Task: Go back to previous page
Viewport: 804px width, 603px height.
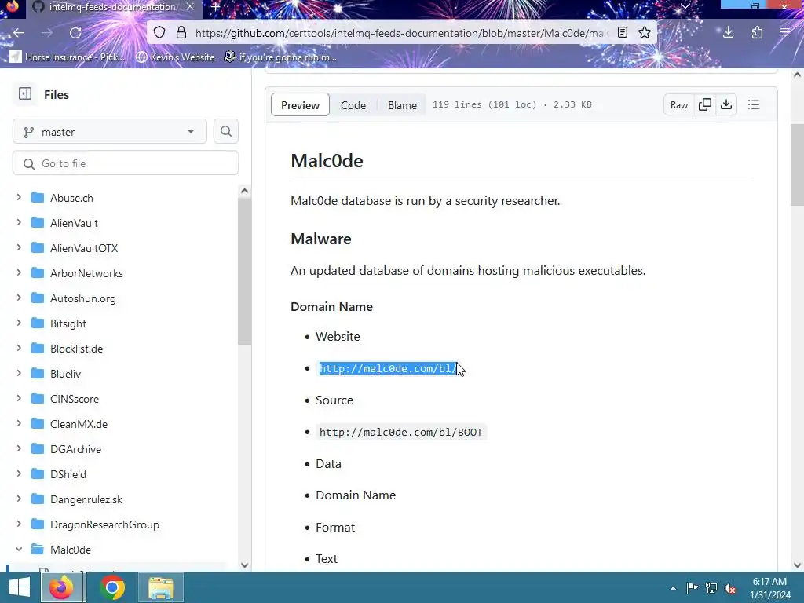Action: coord(19,33)
